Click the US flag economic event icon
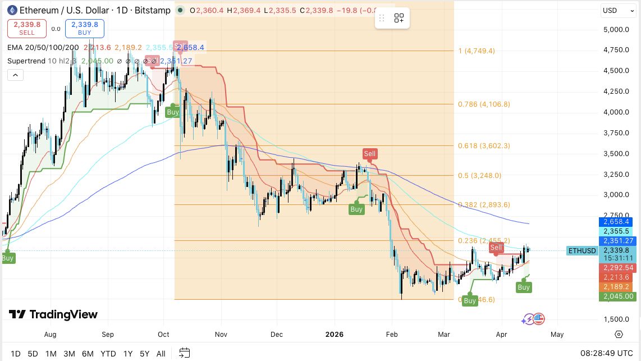This screenshot has height=361, width=641. click(539, 319)
